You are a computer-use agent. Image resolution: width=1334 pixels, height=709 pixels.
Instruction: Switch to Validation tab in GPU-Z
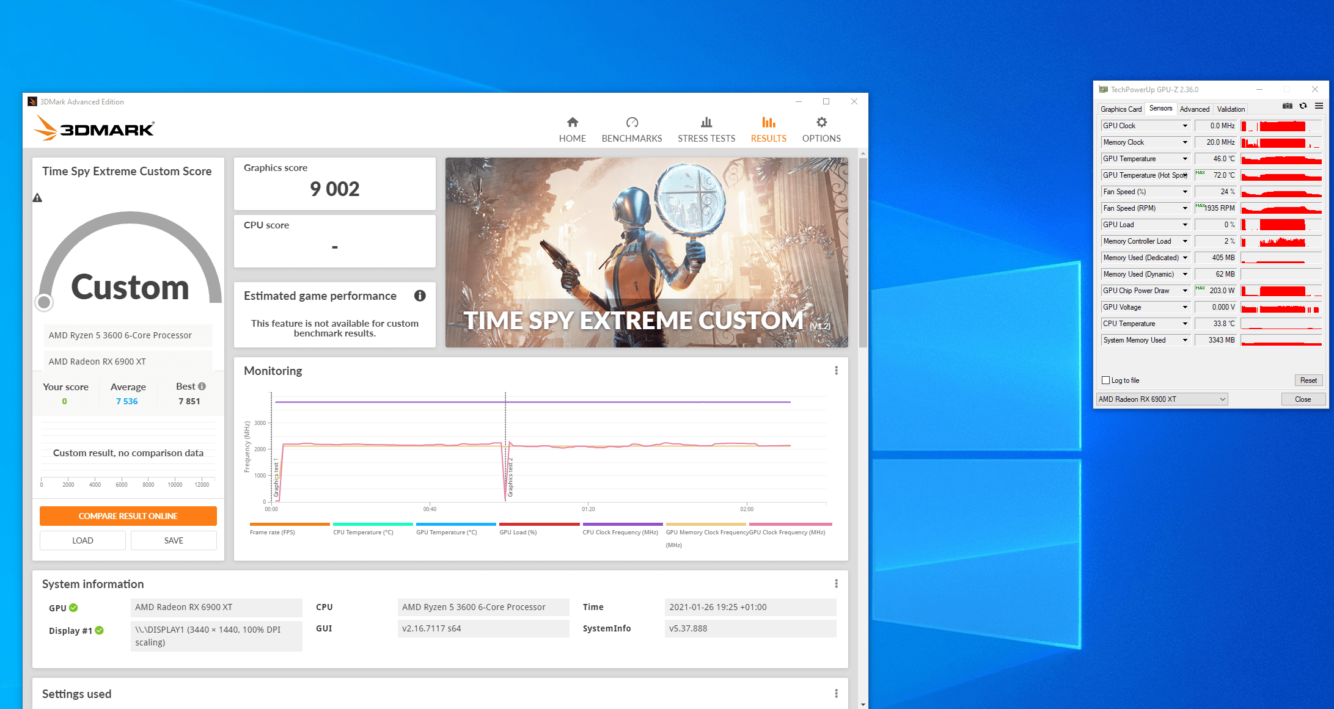(1230, 109)
